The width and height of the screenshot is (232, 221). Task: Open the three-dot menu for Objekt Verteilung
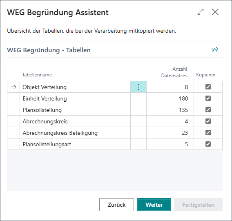(138, 87)
